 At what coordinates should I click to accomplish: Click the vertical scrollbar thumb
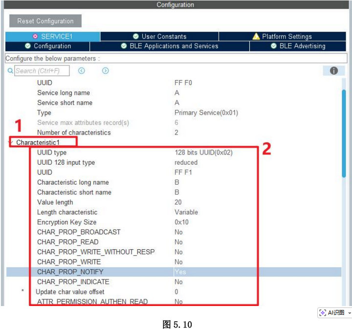(x=344, y=133)
